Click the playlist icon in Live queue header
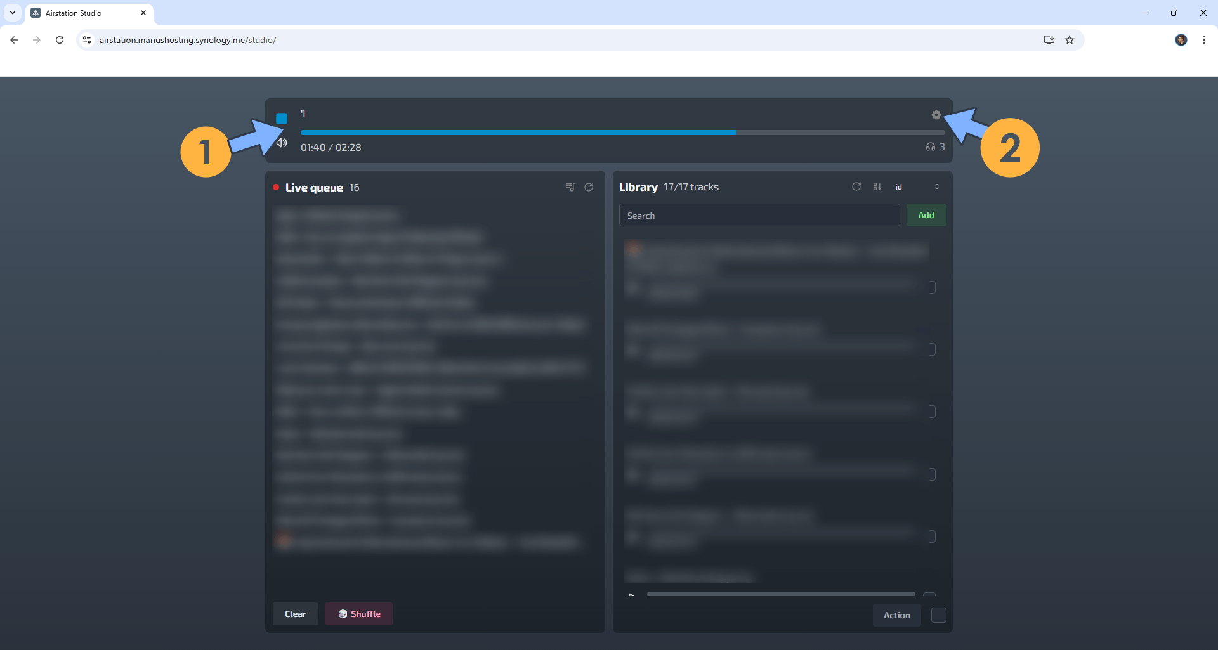1218x650 pixels. 570,186
